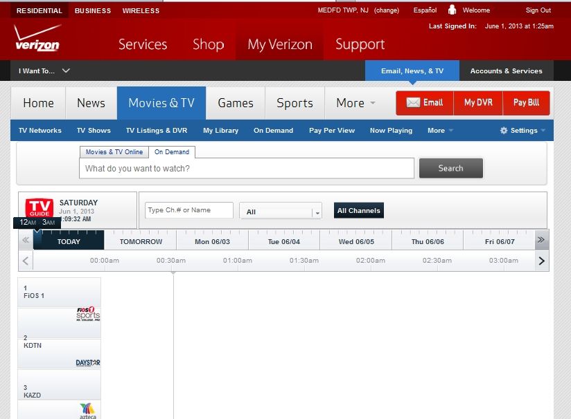Select the On Demand search tab
Screen dimensions: 571x419
pos(172,152)
